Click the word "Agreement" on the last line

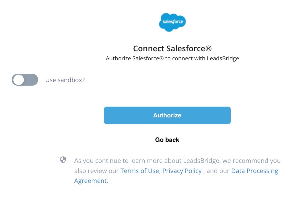tap(90, 181)
